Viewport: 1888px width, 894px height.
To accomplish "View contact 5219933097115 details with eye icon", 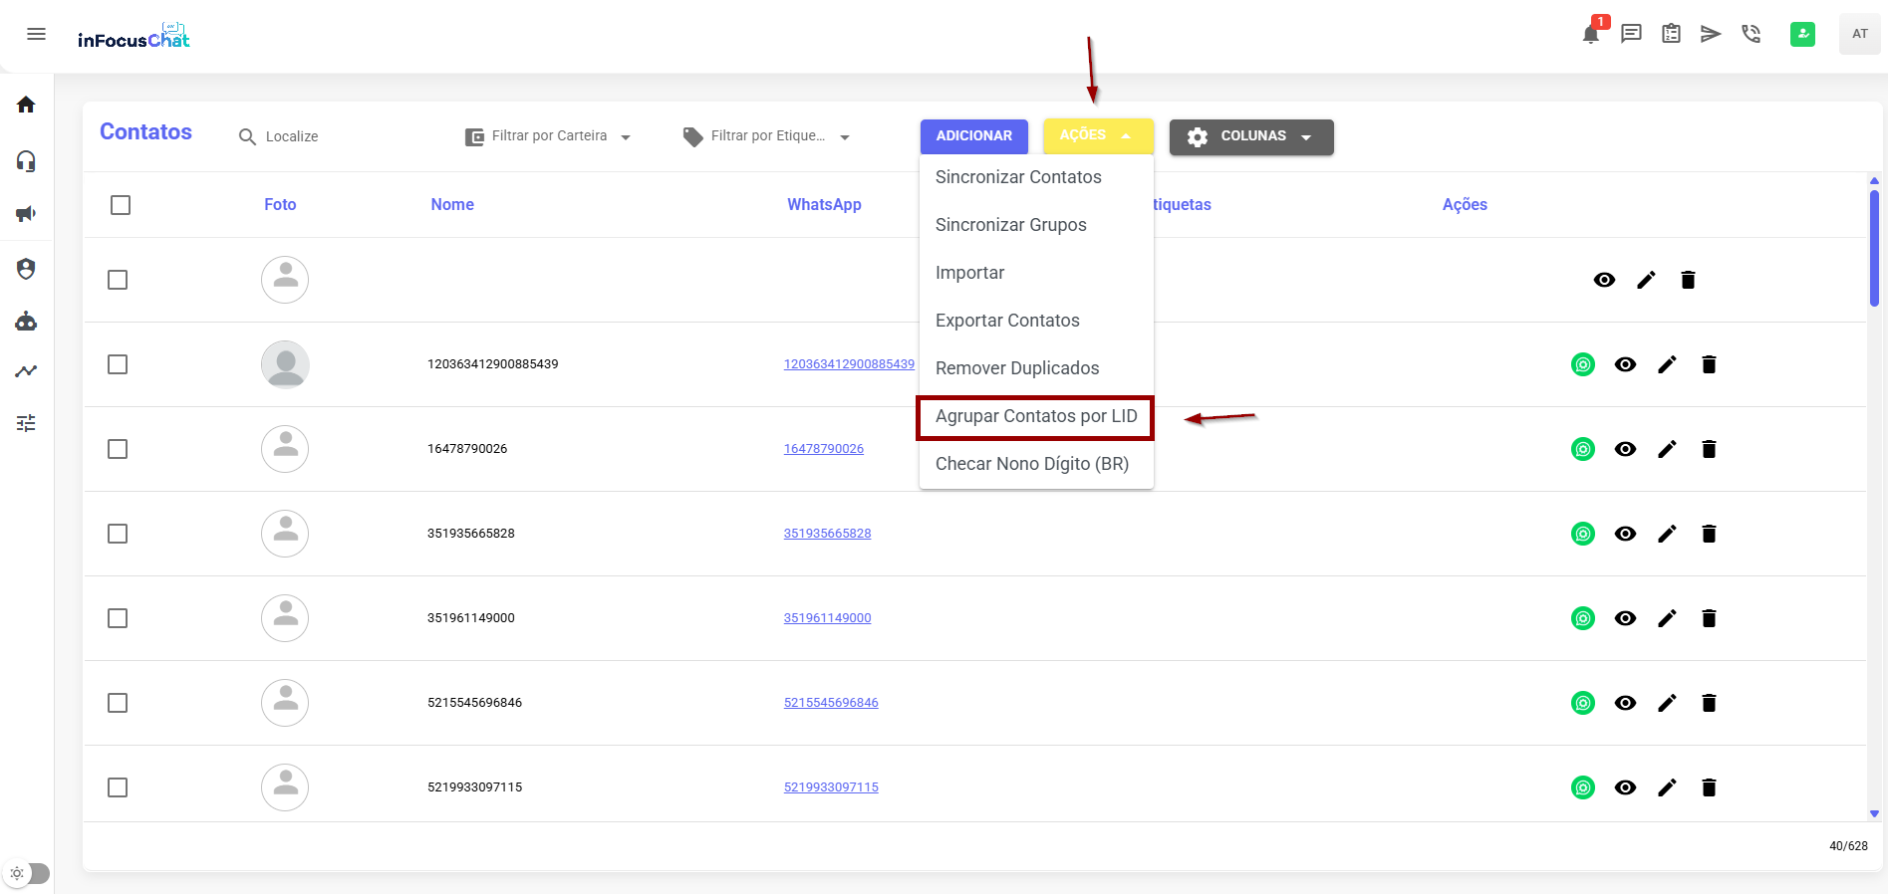I will [1625, 787].
